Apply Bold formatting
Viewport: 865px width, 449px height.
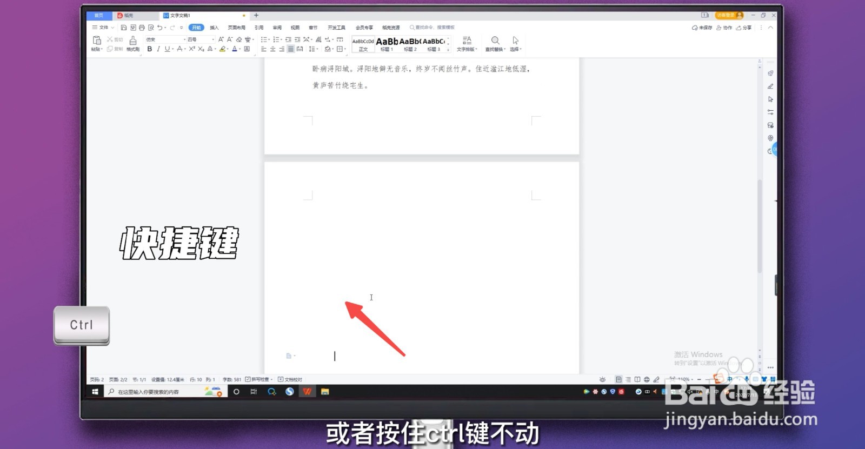(x=150, y=49)
